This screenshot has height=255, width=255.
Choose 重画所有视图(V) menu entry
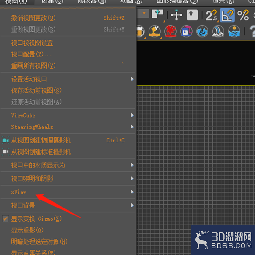point(68,66)
